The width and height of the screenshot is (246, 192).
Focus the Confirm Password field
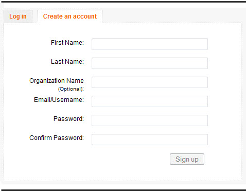pyautogui.click(x=150, y=139)
